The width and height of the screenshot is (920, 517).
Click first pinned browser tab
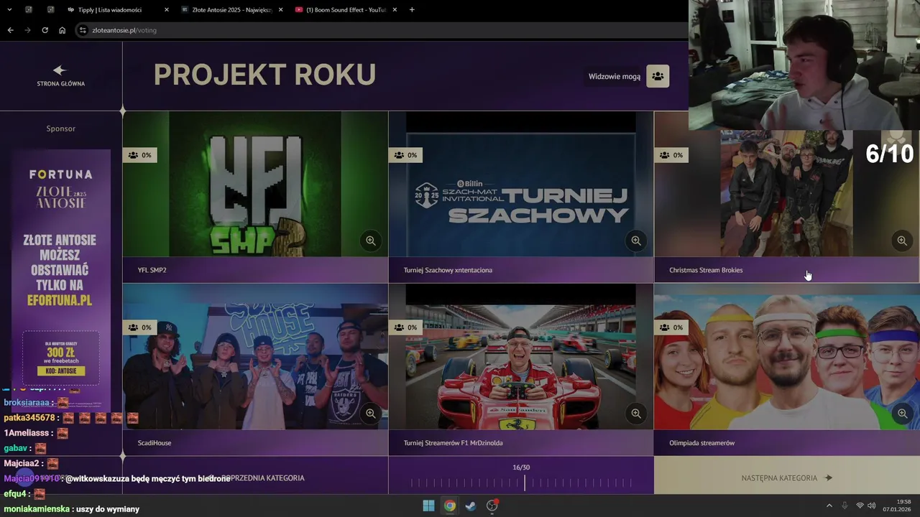coord(29,10)
